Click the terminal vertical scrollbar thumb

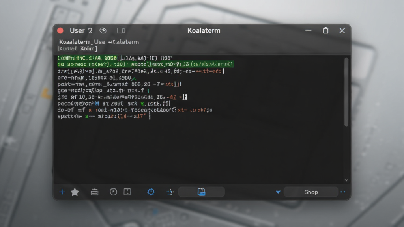pos(346,92)
